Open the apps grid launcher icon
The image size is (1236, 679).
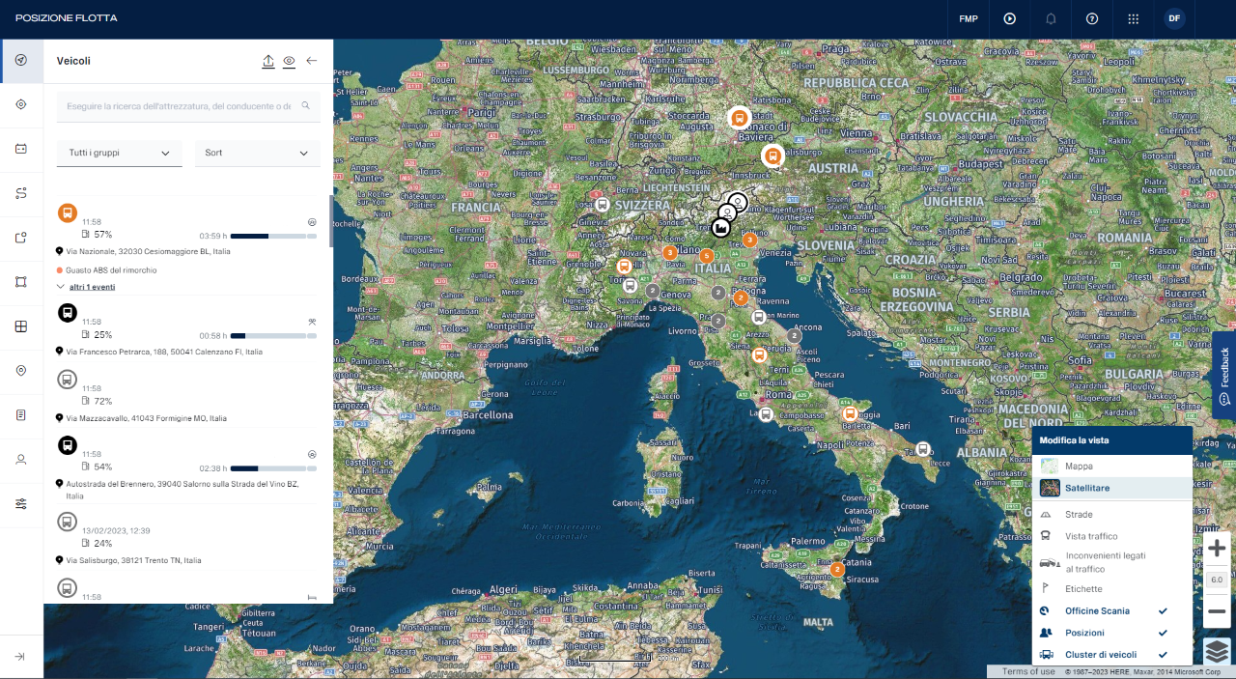[x=1134, y=18]
